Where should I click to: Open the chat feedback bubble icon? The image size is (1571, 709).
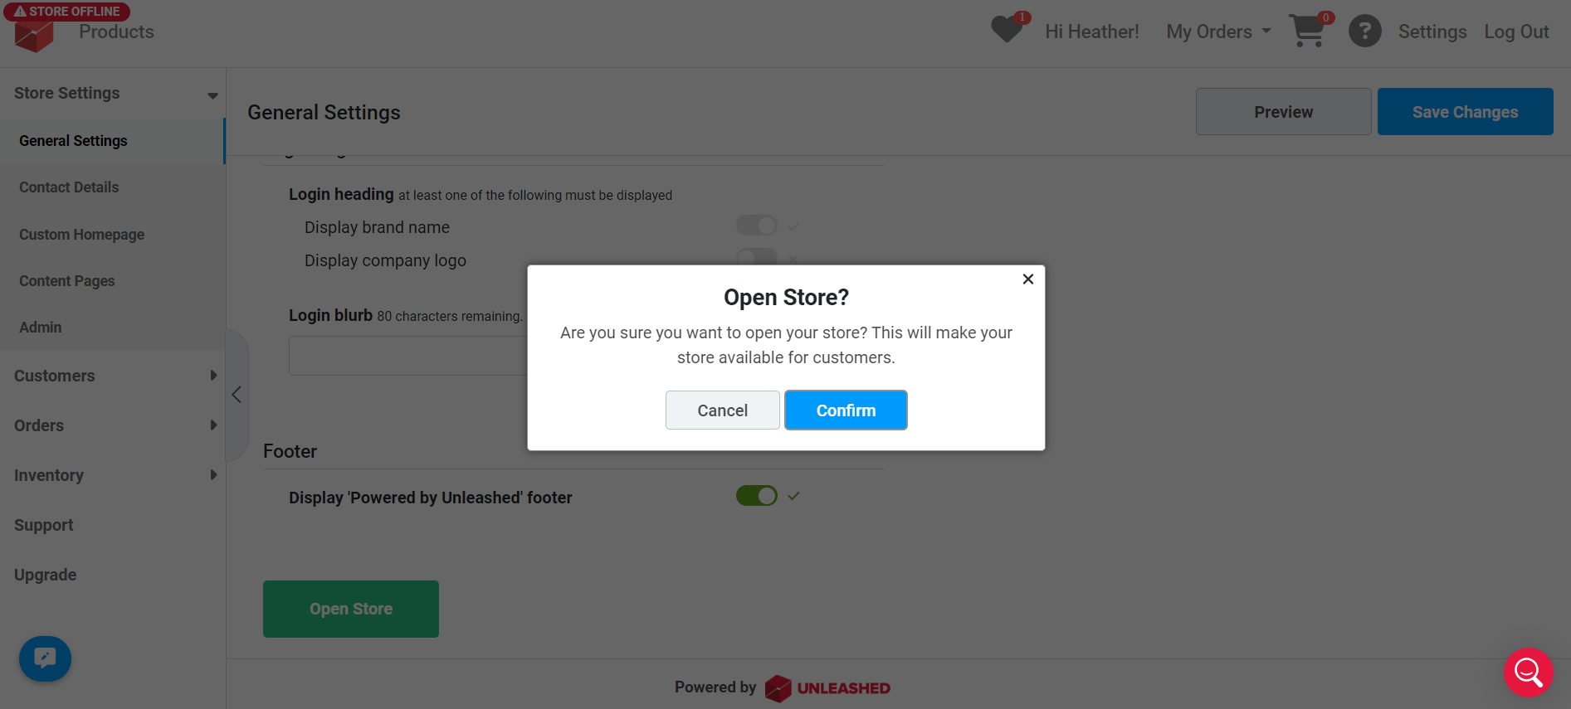pos(45,658)
